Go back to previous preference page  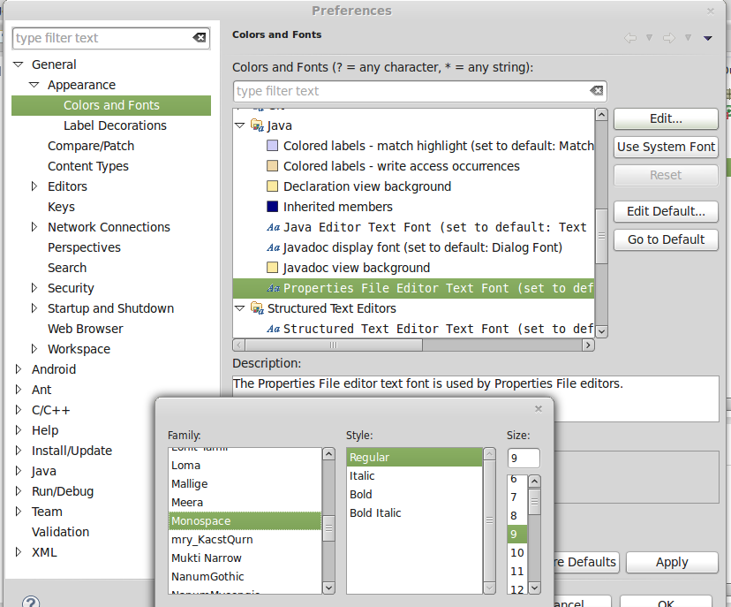pos(630,38)
